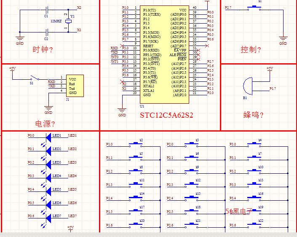This screenshot has width=297, height=237.
Task: Select pushbutton k5 on P1.1 line
Action: (135, 158)
